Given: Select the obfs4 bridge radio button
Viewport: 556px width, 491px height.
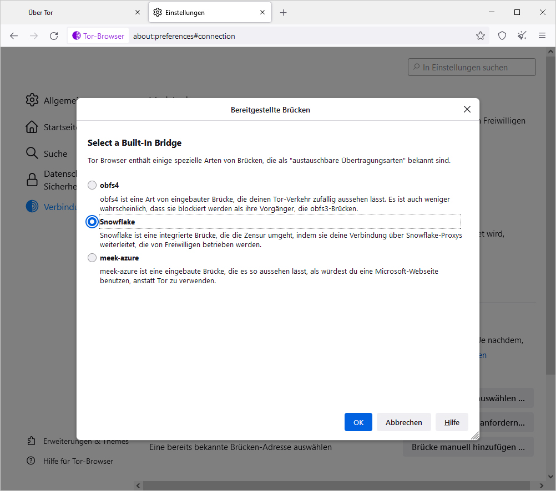Looking at the screenshot, I should click(x=92, y=185).
